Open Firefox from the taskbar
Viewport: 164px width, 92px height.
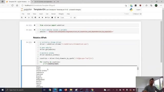pos(66,90)
